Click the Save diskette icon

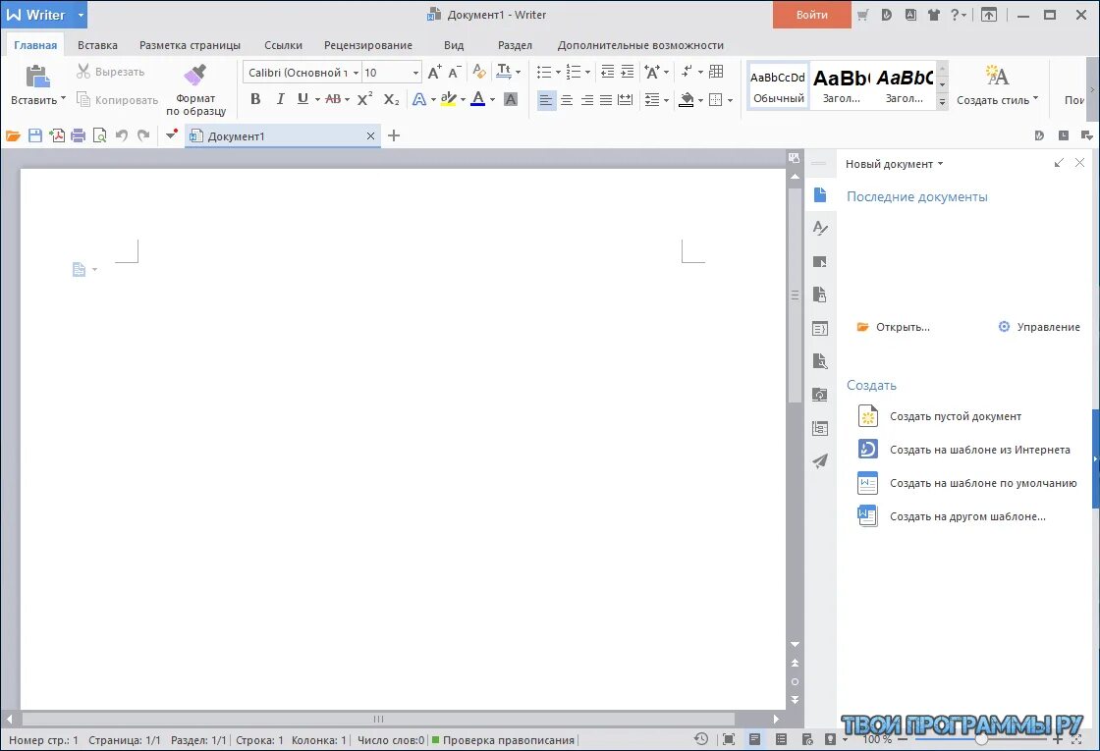pyautogui.click(x=35, y=136)
